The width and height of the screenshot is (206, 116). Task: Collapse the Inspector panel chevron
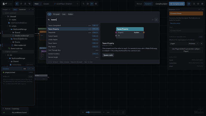tap(199, 10)
